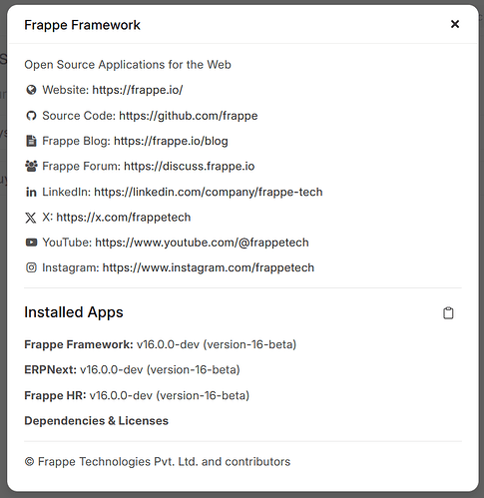Open the frappe.io/blog link
Image resolution: width=484 pixels, height=498 pixels.
171,141
